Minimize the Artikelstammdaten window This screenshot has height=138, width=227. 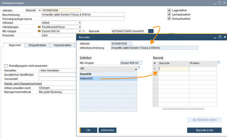coord(215,3)
